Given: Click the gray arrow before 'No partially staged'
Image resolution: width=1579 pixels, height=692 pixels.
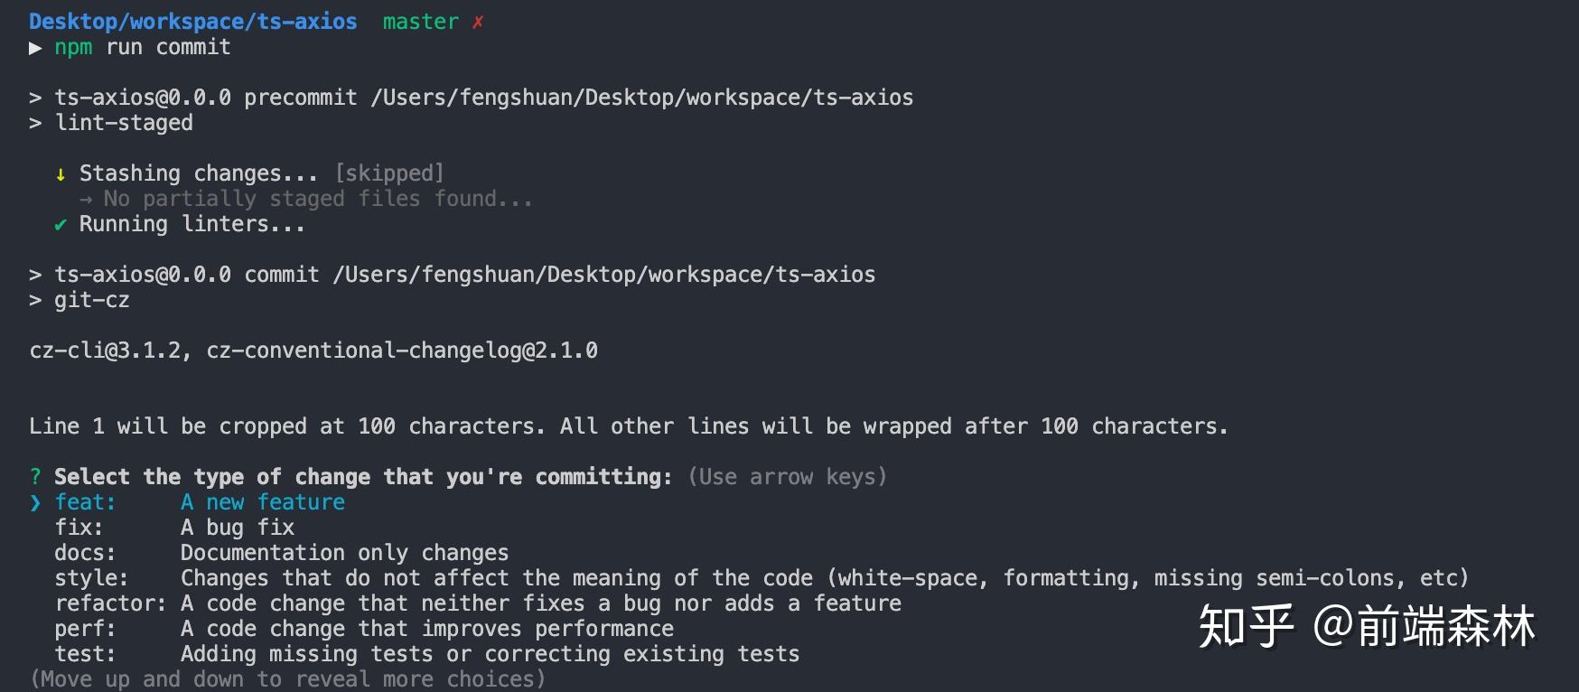Looking at the screenshot, I should click(86, 199).
